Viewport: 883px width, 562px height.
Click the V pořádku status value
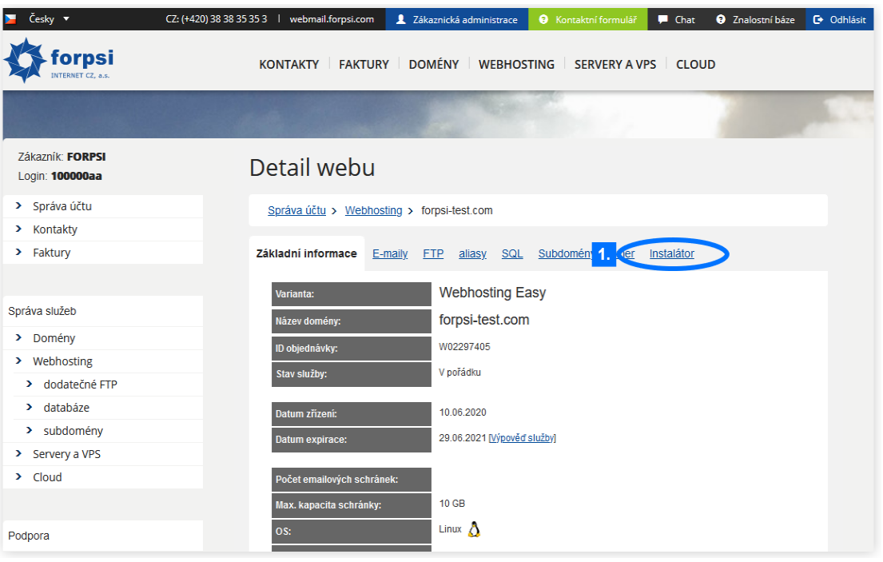(x=460, y=373)
